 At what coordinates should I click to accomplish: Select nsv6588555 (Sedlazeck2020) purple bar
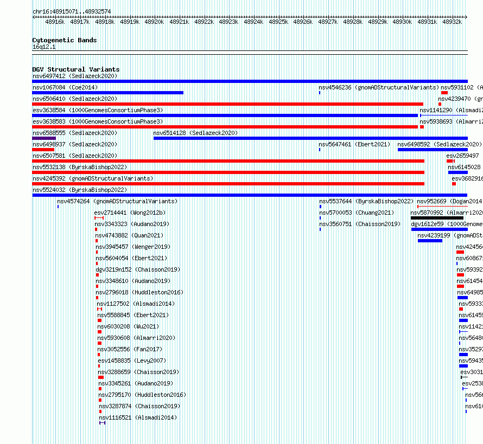[x=44, y=138]
